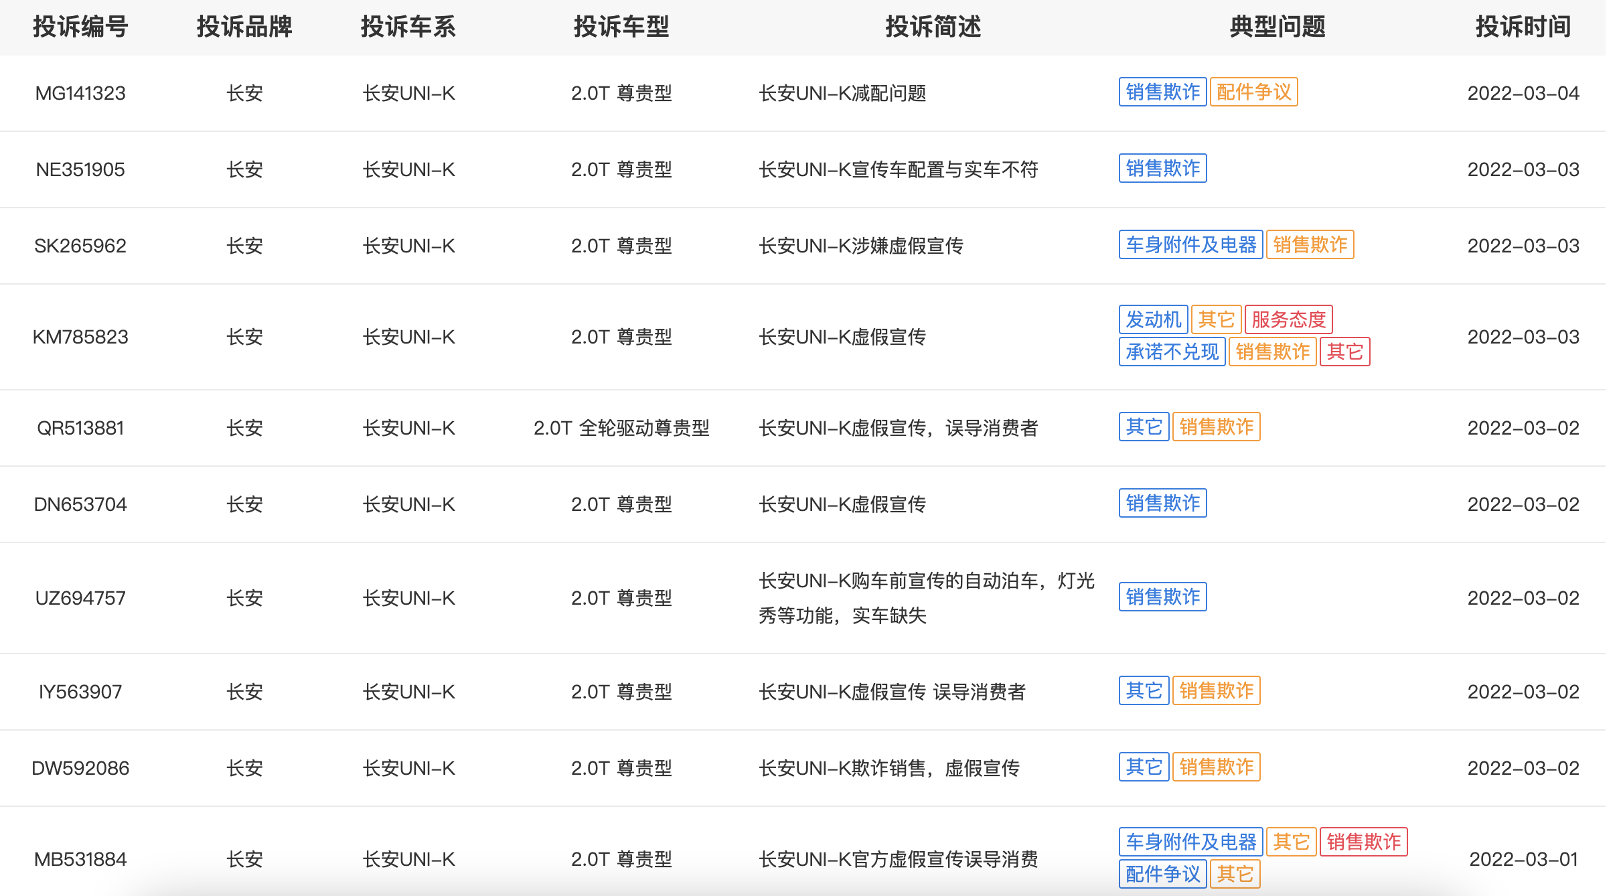The image size is (1623, 896).
Task: Click complaint number UZ694757
Action: click(x=80, y=598)
